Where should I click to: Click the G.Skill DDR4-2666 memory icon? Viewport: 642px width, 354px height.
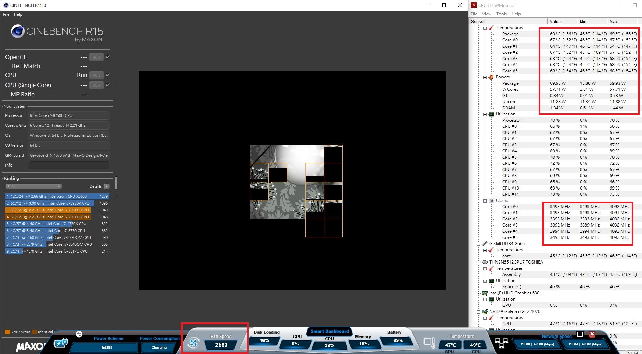click(x=485, y=244)
